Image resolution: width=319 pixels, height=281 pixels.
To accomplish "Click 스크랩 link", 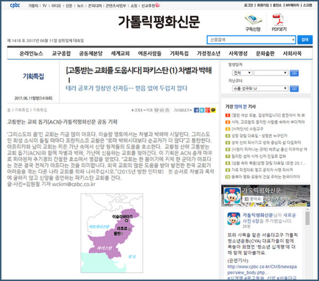I will click(307, 5).
